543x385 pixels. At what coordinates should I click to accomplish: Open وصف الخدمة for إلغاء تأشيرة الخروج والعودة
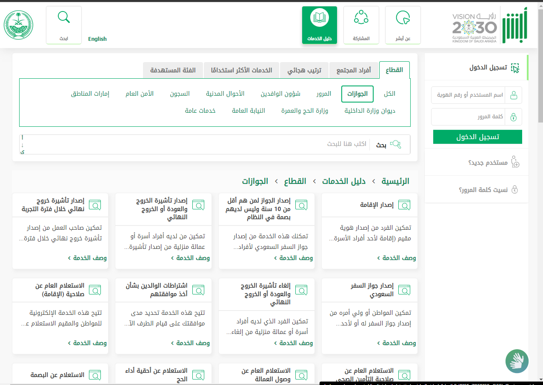coord(293,343)
